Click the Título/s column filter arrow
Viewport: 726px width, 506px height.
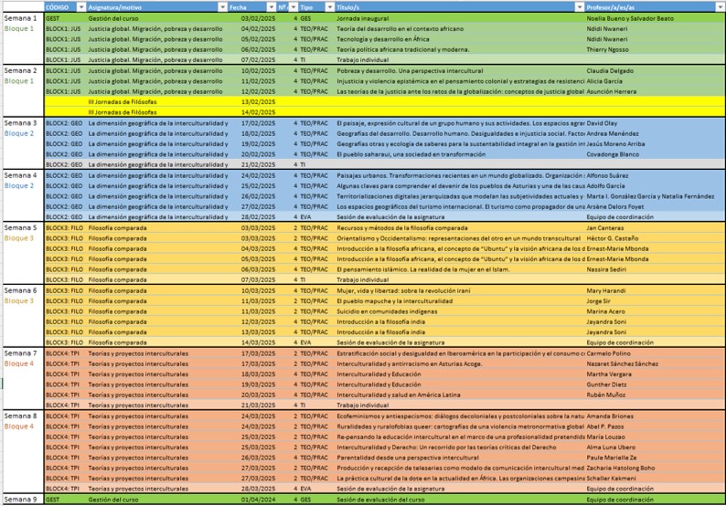(578, 6)
